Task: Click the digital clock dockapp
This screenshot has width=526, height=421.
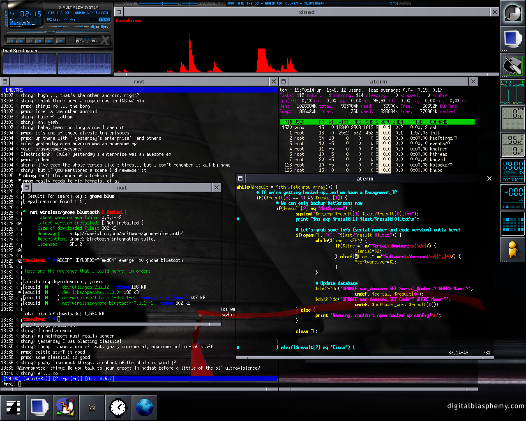Action: pos(512,171)
